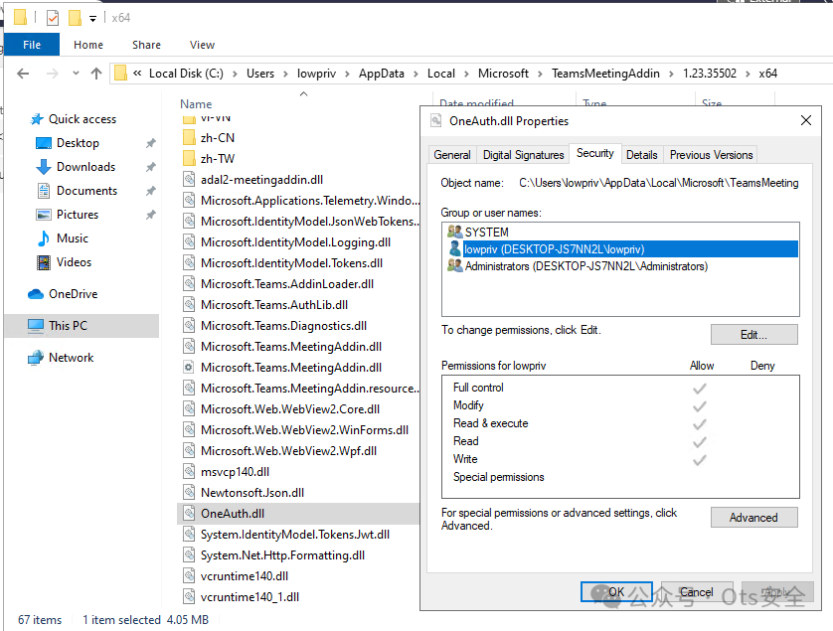
Task: Expand the breadcrumb chevron after AppData
Action: click(x=416, y=74)
